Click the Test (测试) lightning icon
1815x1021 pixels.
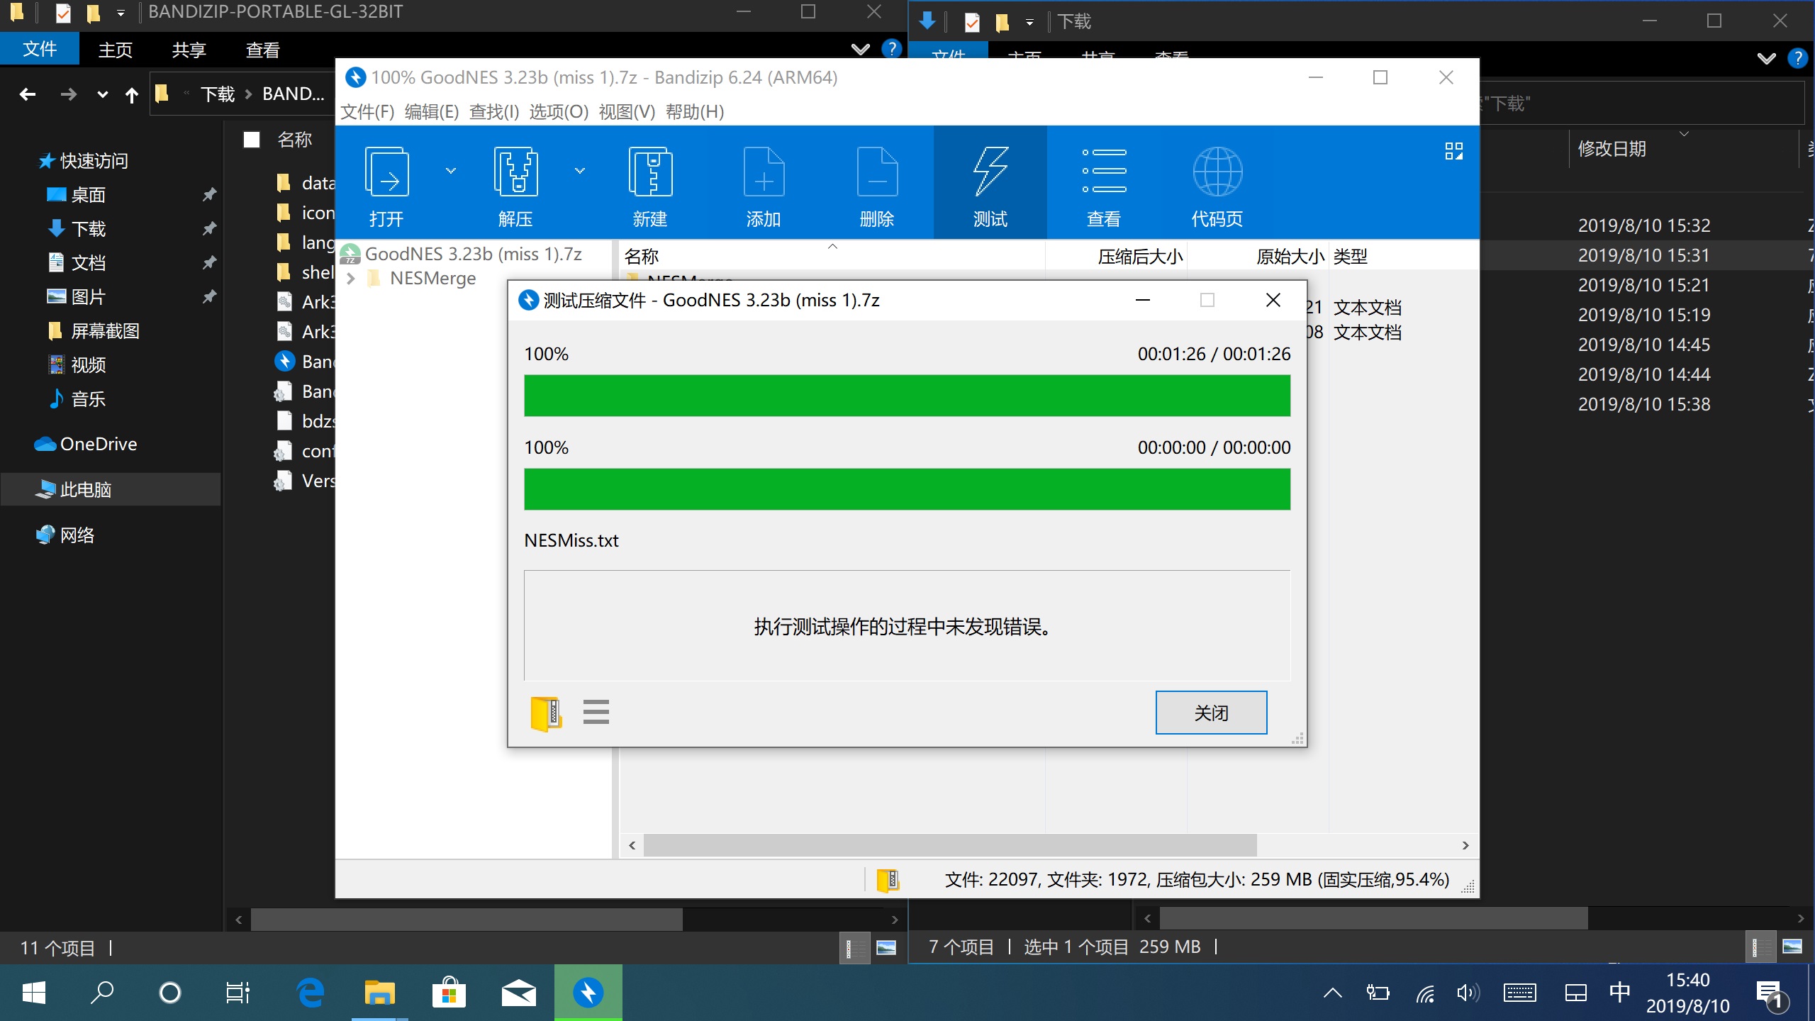(990, 172)
